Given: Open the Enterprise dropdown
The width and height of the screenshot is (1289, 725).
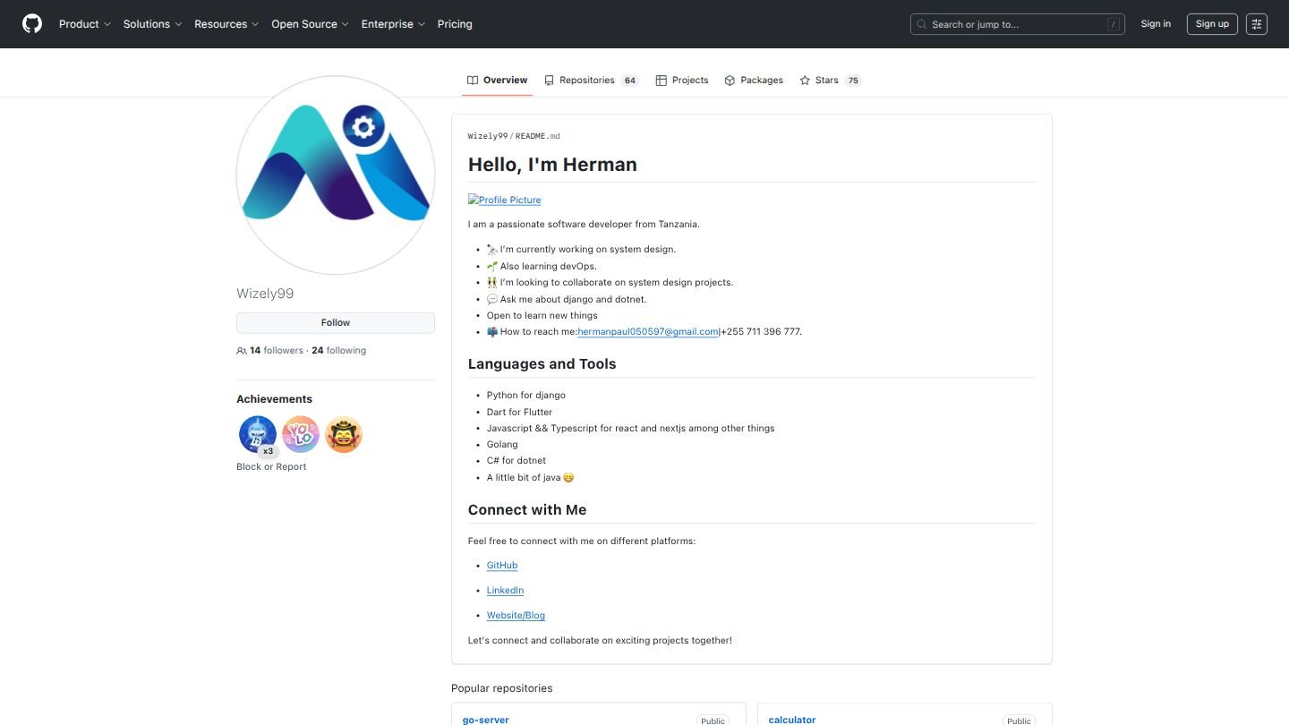Looking at the screenshot, I should click(x=392, y=24).
